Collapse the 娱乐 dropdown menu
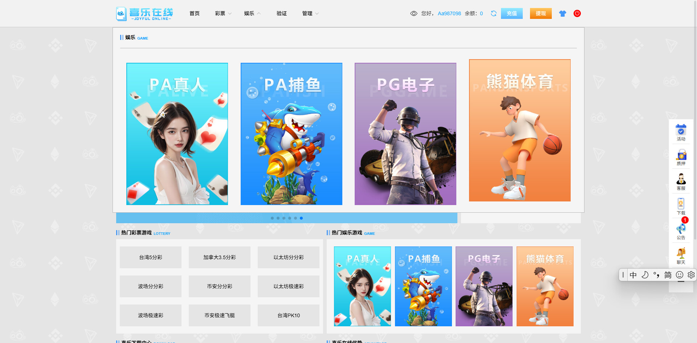This screenshot has width=697, height=343. pyautogui.click(x=252, y=13)
